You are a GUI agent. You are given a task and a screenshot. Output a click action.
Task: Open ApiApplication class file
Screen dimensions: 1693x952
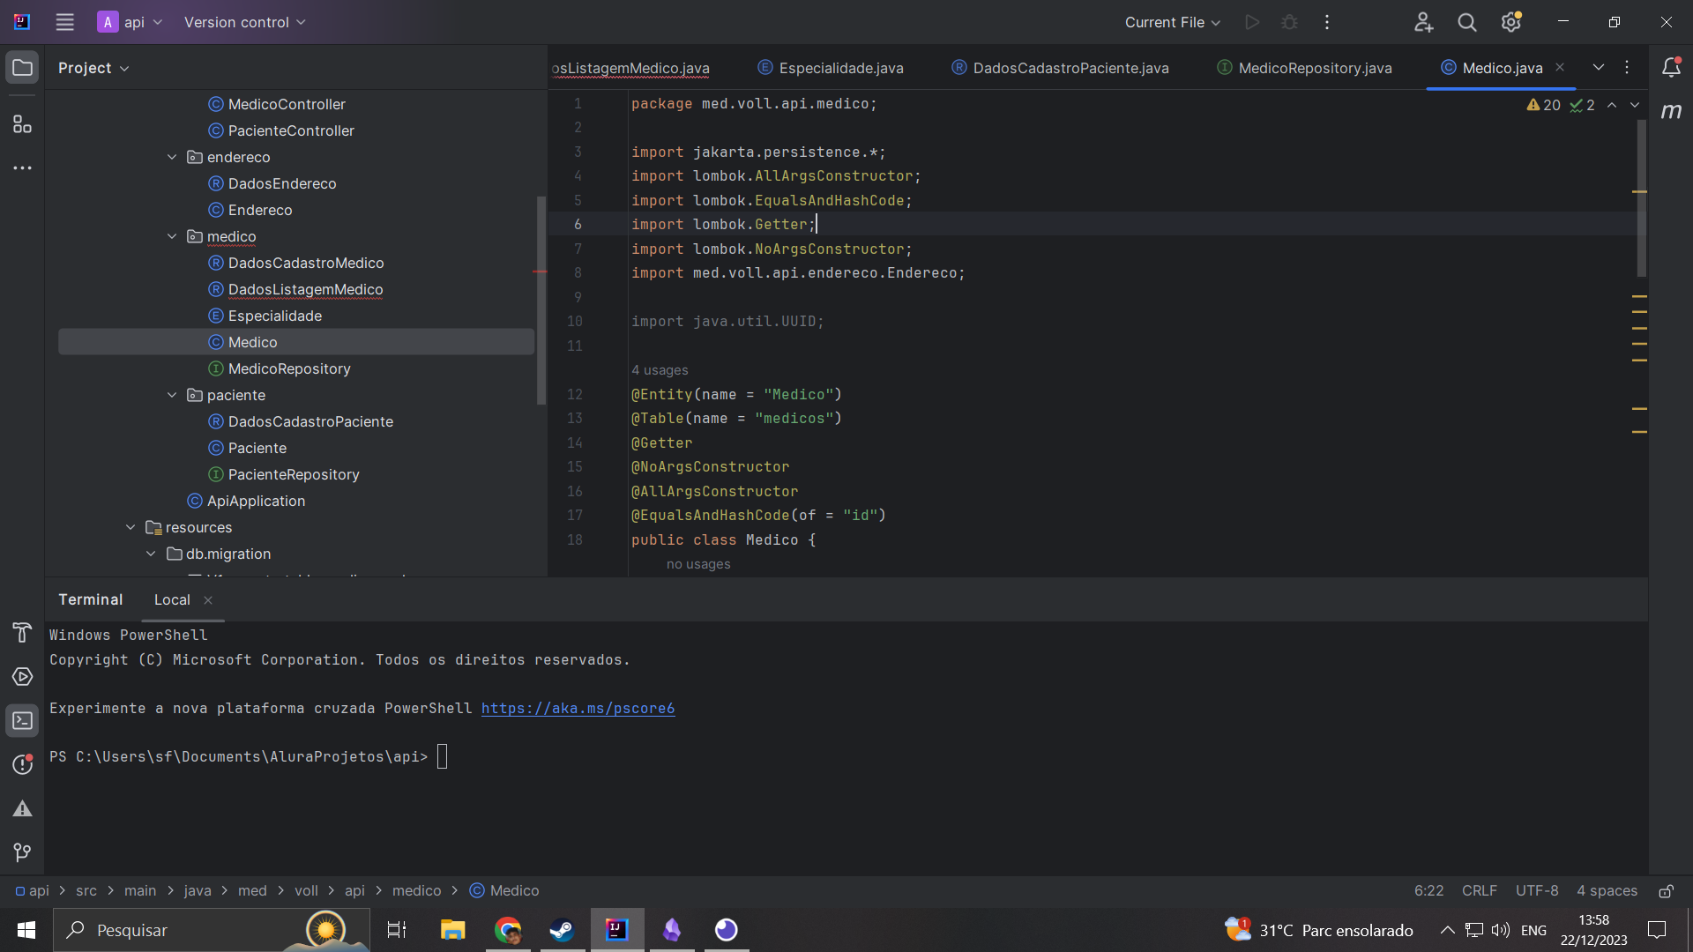(256, 501)
